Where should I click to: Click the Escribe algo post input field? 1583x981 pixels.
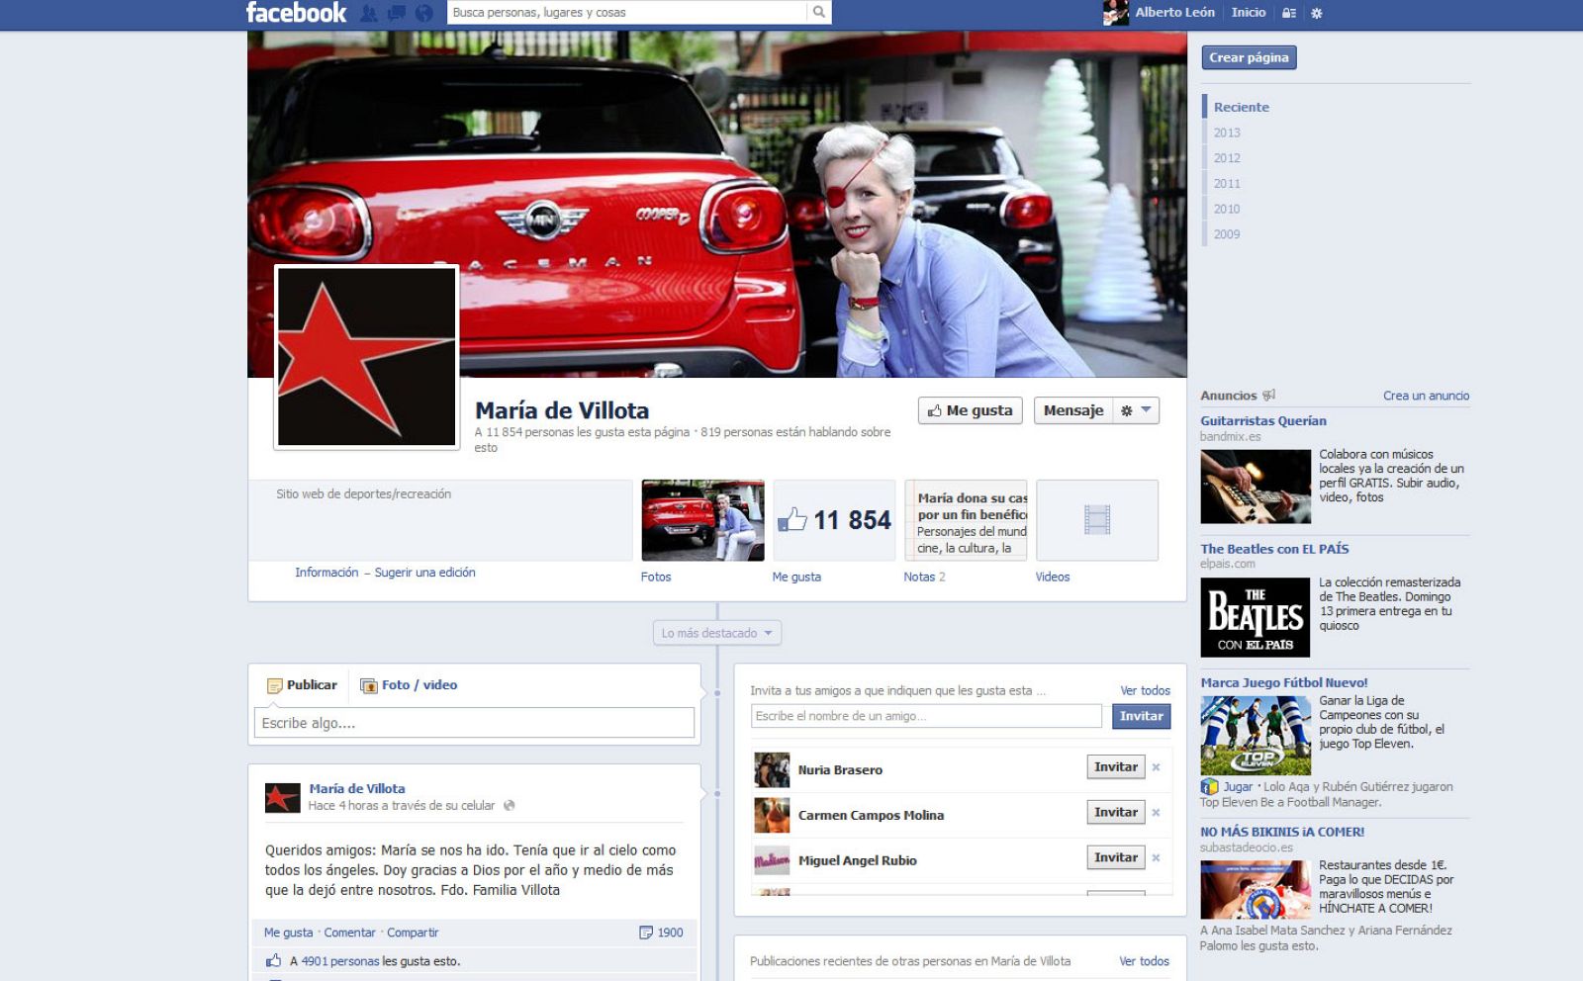(x=474, y=723)
